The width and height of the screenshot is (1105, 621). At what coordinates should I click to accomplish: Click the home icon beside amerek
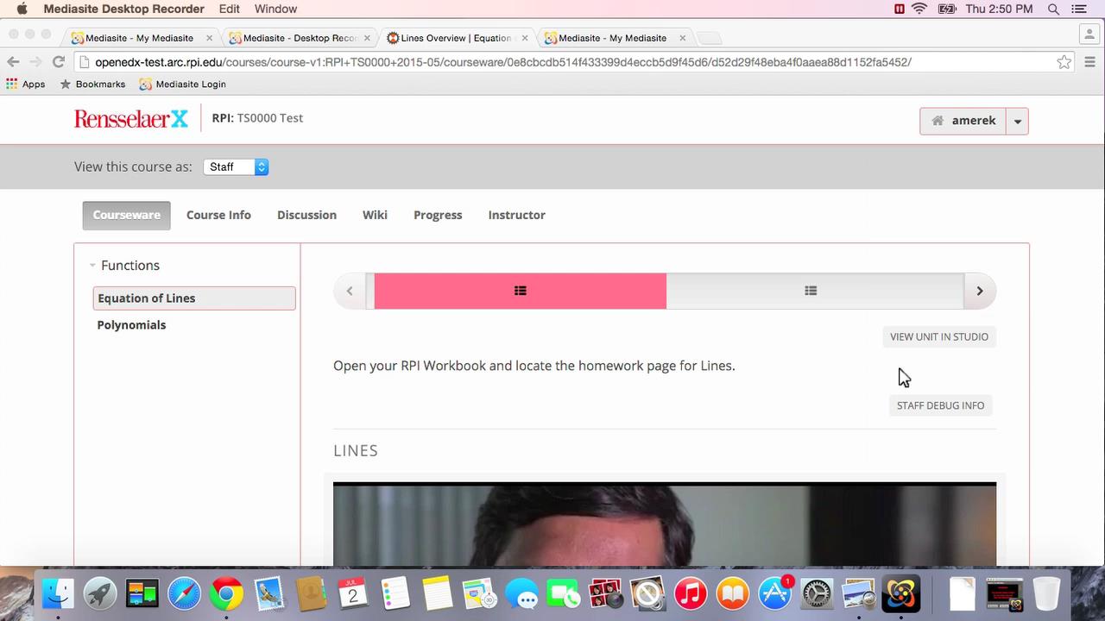point(938,121)
